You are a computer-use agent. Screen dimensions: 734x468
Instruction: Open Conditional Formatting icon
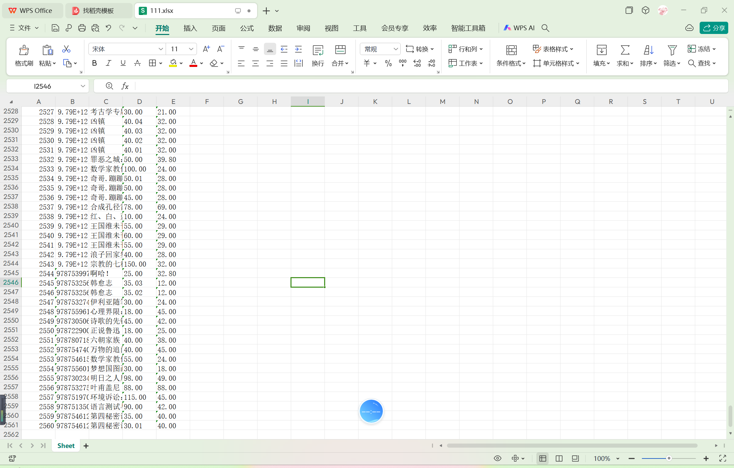tap(511, 50)
